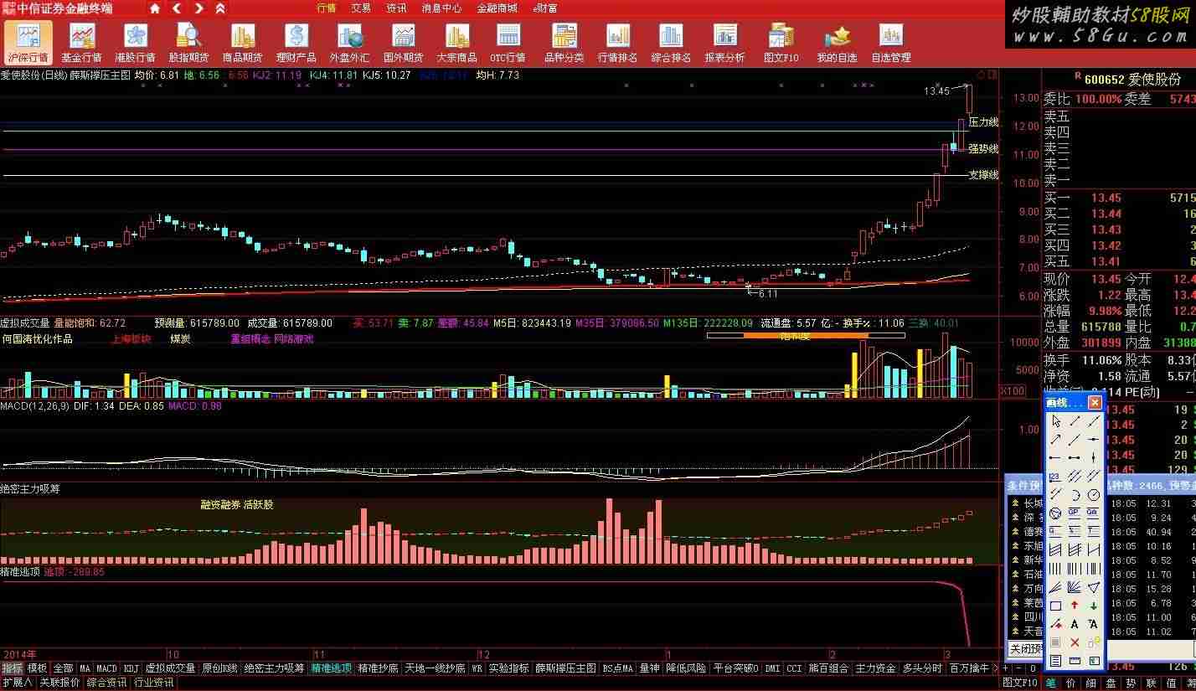Switch to the 天地一线抄底 indicator tab
1196x691 pixels.
(x=435, y=668)
